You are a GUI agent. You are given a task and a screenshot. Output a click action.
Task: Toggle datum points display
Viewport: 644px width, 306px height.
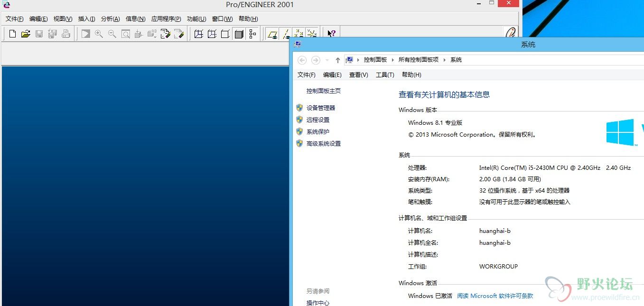[299, 33]
